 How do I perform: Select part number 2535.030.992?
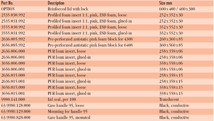[x=13, y=15]
